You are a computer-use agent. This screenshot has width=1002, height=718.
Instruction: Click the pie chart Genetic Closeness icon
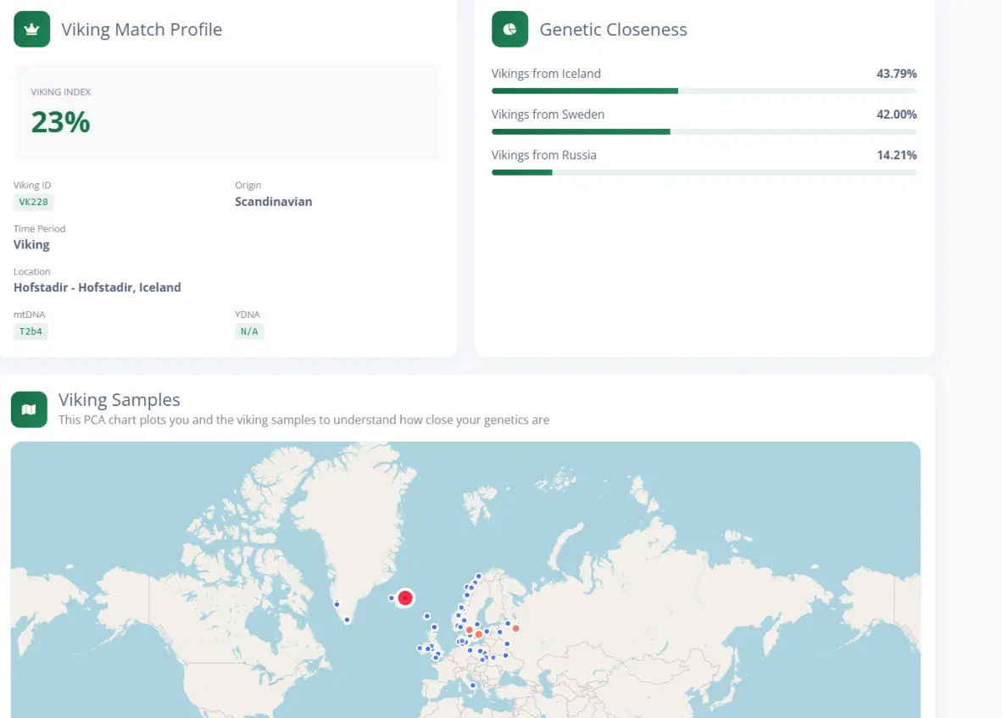click(x=509, y=30)
